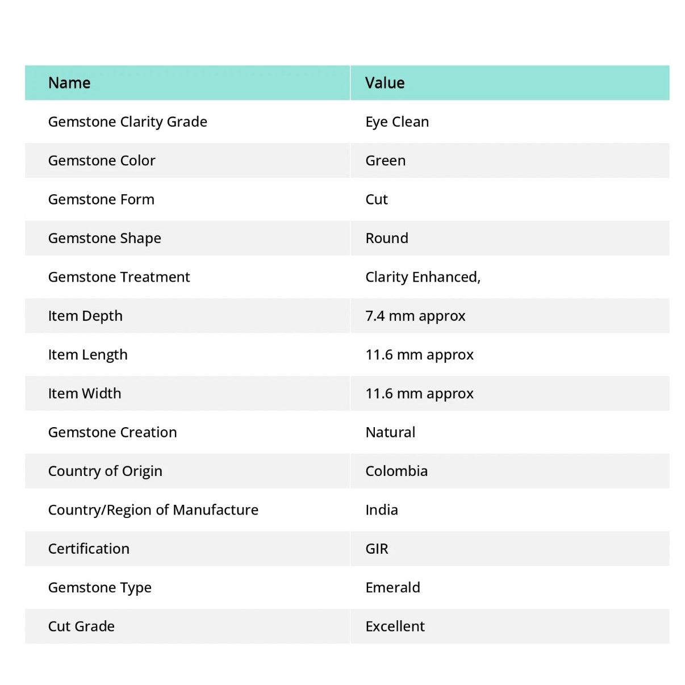Viewport: 685px width, 685px height.
Task: Click the Round shape value
Action: coord(387,238)
